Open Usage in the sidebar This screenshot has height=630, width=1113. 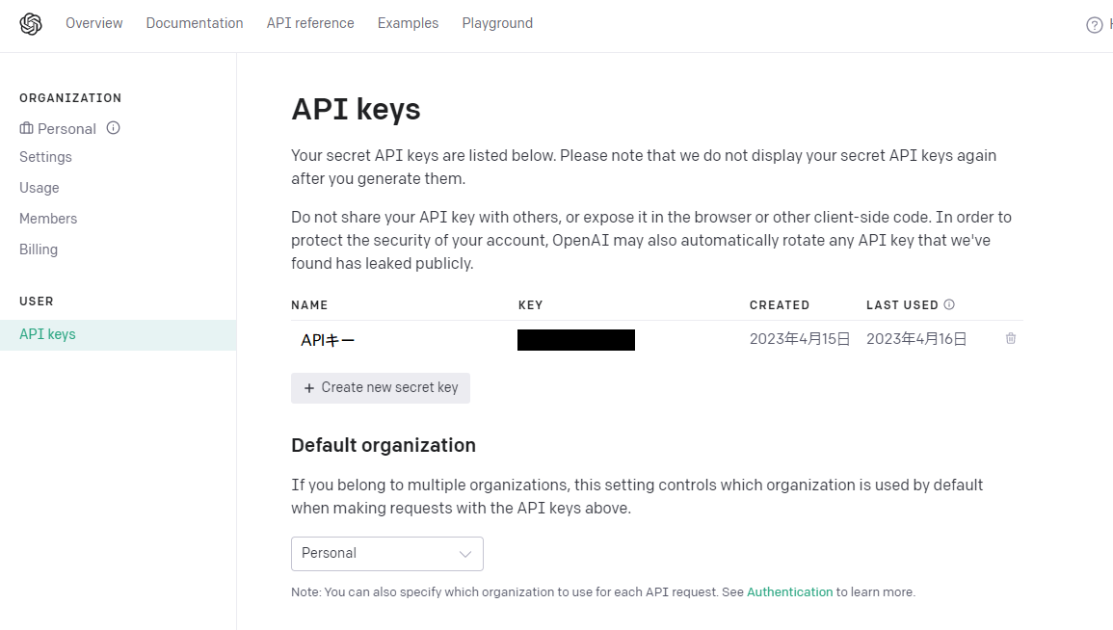click(40, 188)
